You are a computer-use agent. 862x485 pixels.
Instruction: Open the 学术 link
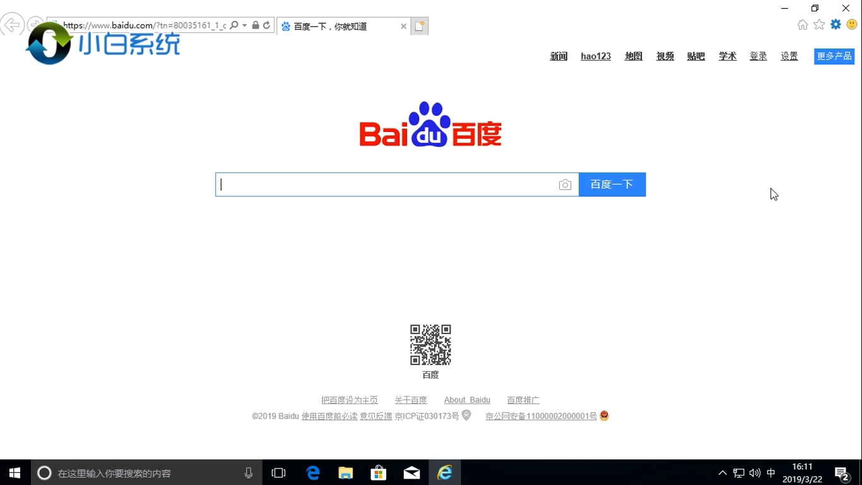click(728, 56)
